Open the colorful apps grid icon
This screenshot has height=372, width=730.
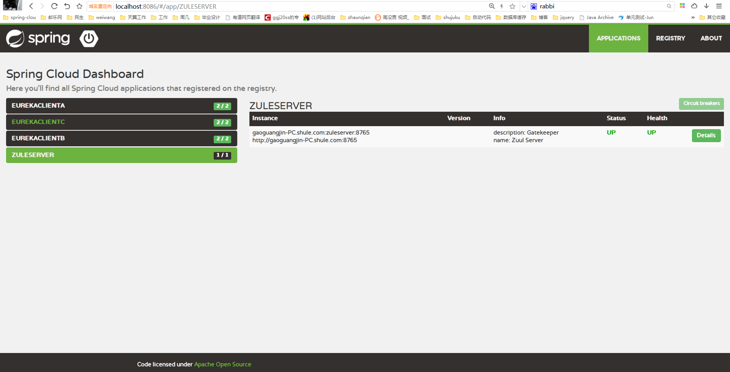682,6
